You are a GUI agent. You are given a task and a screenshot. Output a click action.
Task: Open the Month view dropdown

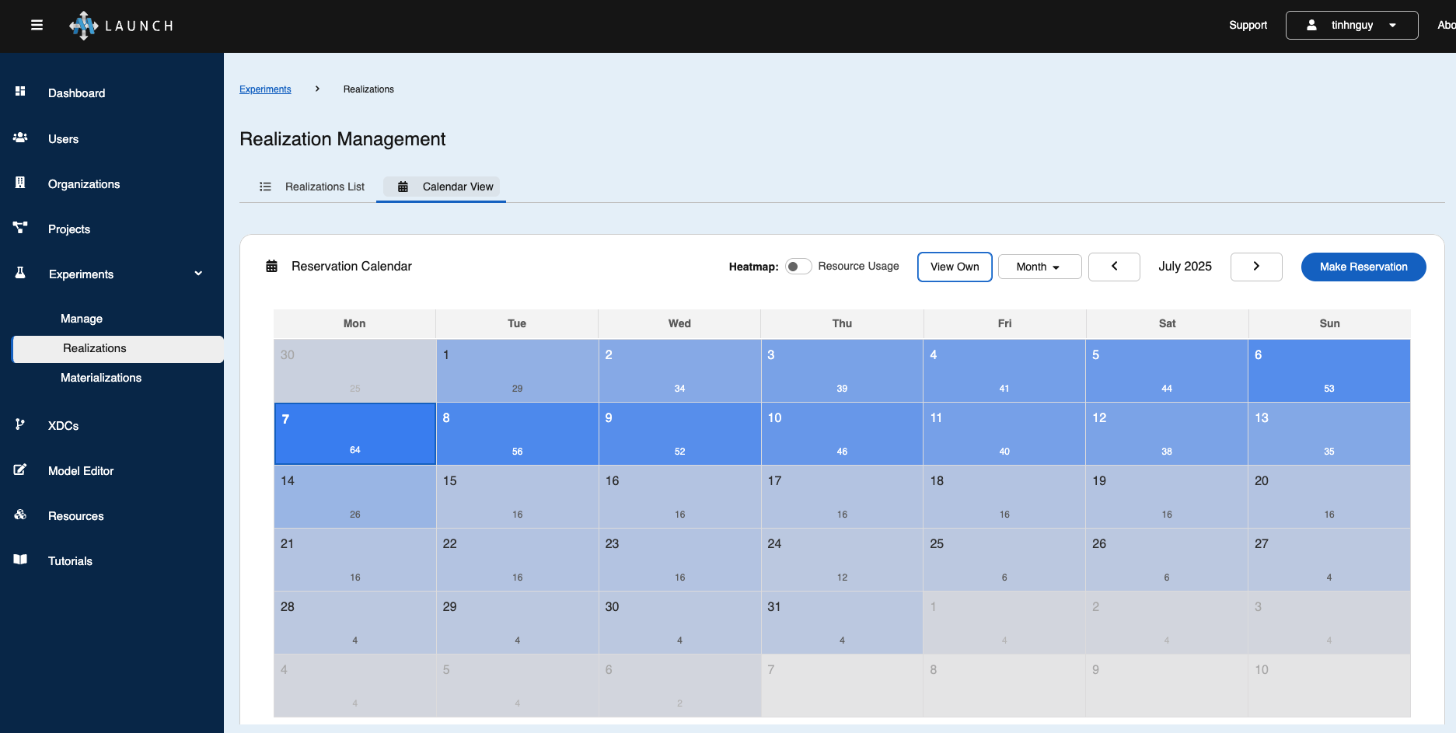1039,267
